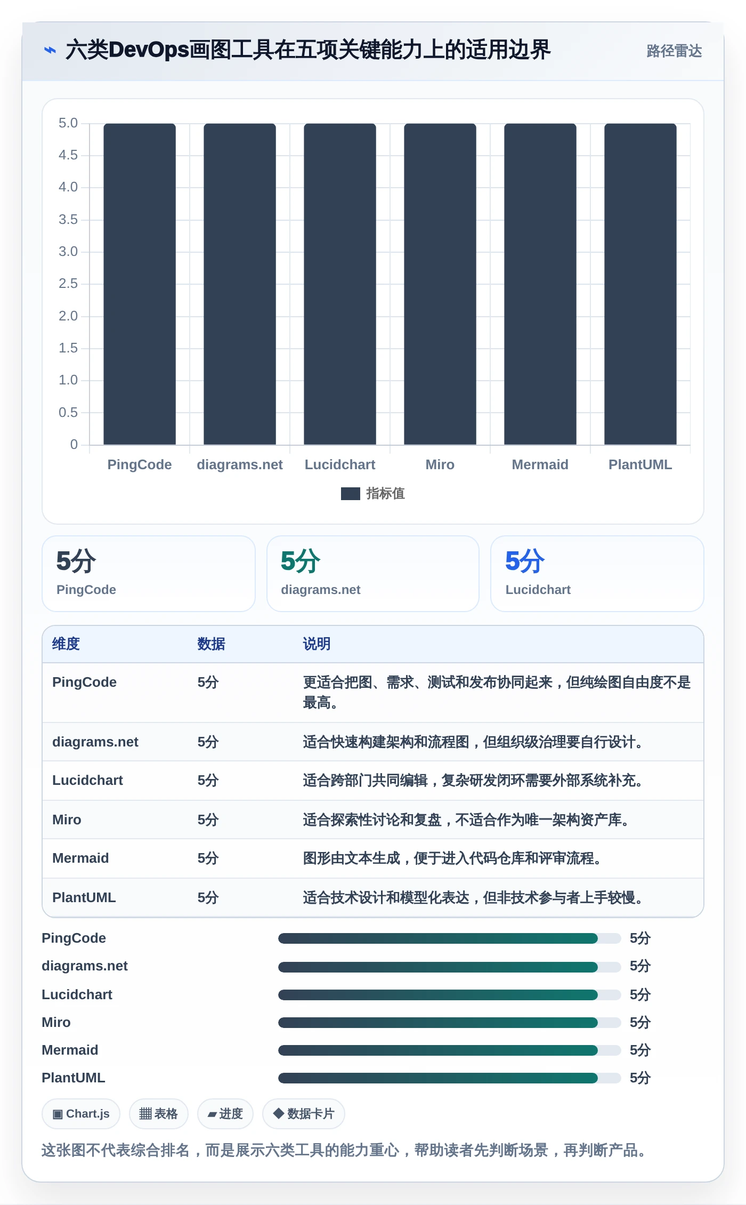746x1205 pixels.
Task: Click the Chart.js tag chip
Action: [x=81, y=1114]
